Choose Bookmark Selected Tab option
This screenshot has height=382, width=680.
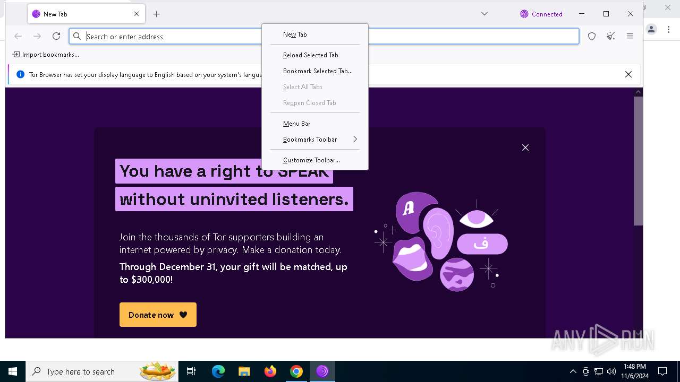(315, 71)
